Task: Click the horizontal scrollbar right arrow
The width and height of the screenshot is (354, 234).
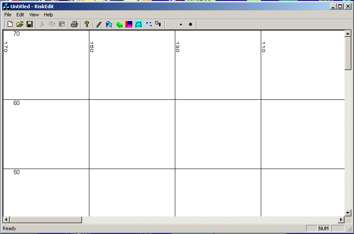Action: [341, 219]
